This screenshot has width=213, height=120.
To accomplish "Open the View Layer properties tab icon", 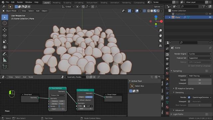I will (x=167, y=64).
